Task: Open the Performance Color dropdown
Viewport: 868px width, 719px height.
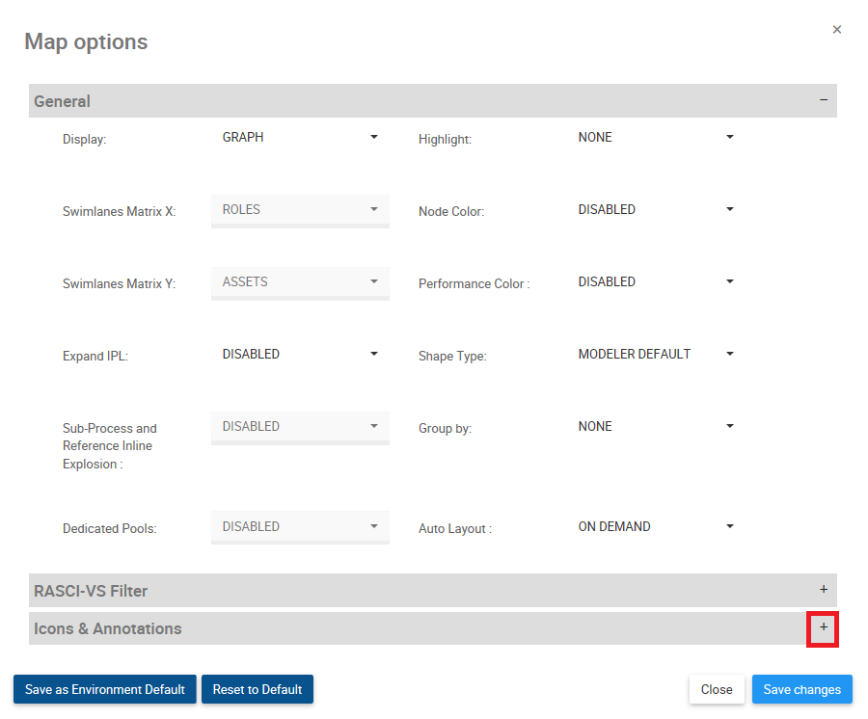Action: [x=656, y=282]
